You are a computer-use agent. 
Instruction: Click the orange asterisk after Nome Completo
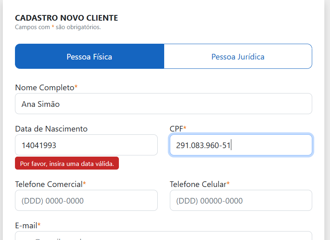point(76,87)
